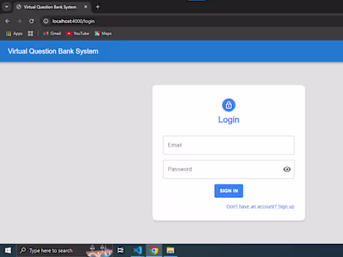Open the Gmail bookmark
Screen dimensions: 343x257
tap(52, 34)
